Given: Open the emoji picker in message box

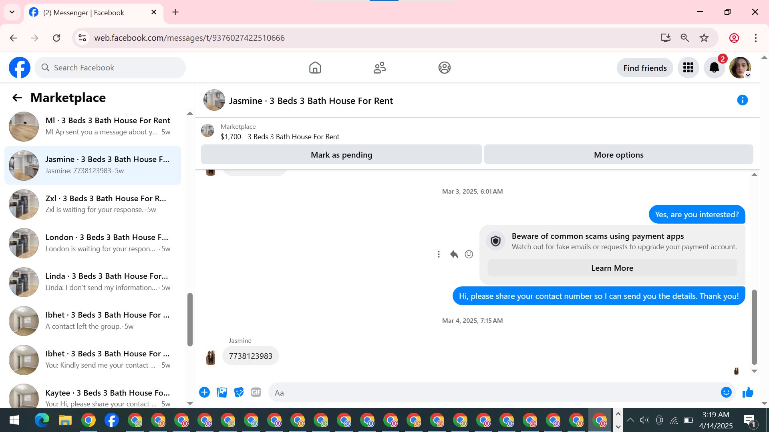Looking at the screenshot, I should click(726, 392).
